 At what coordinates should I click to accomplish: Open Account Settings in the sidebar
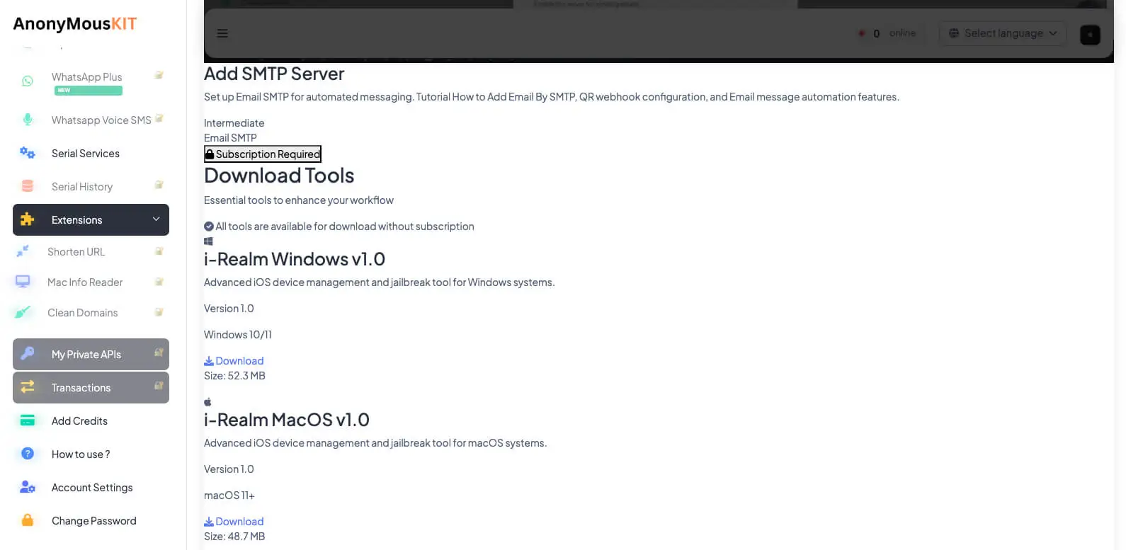(91, 487)
